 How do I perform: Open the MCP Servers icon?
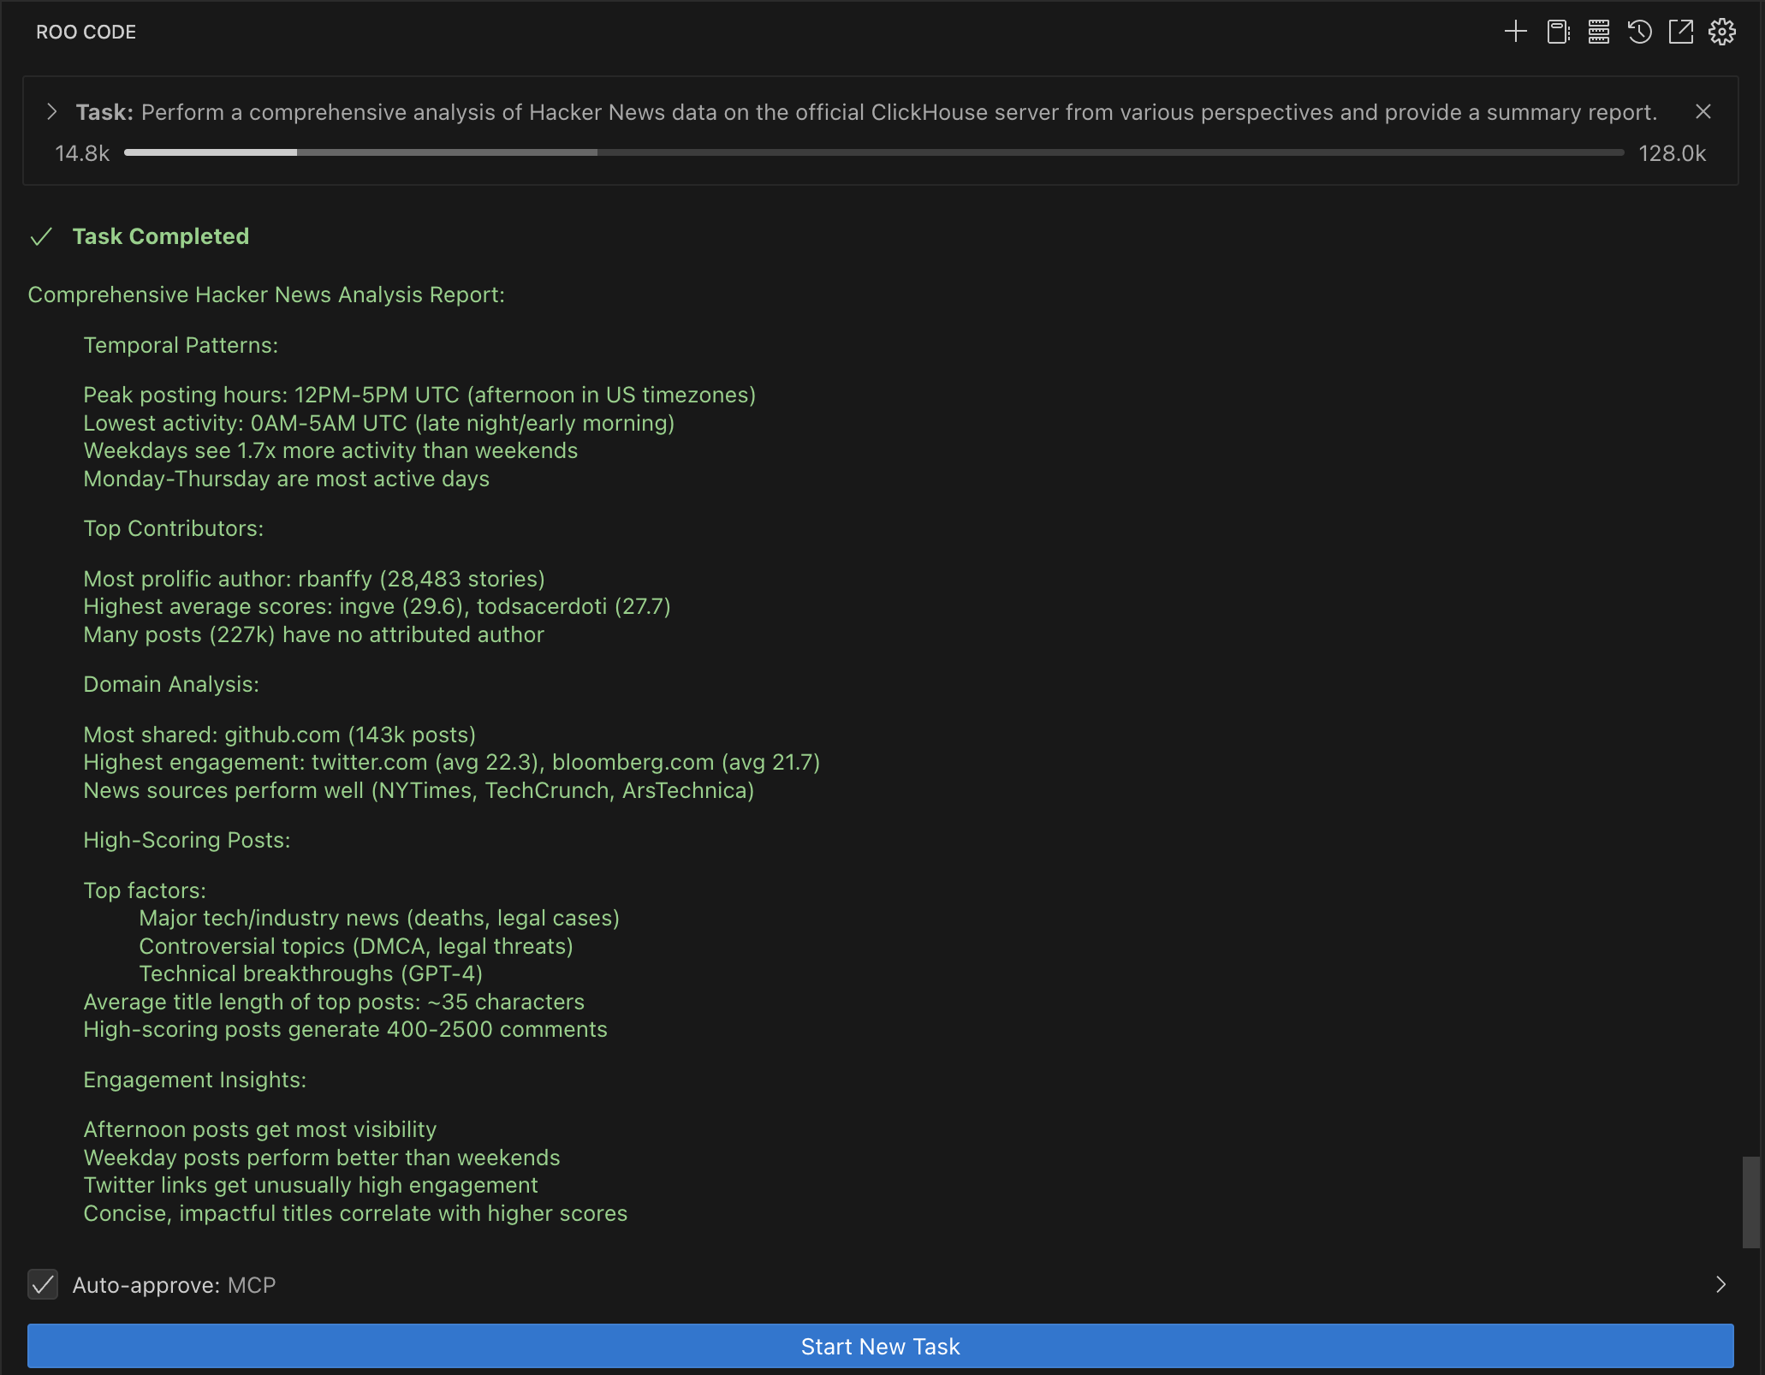coord(1598,32)
